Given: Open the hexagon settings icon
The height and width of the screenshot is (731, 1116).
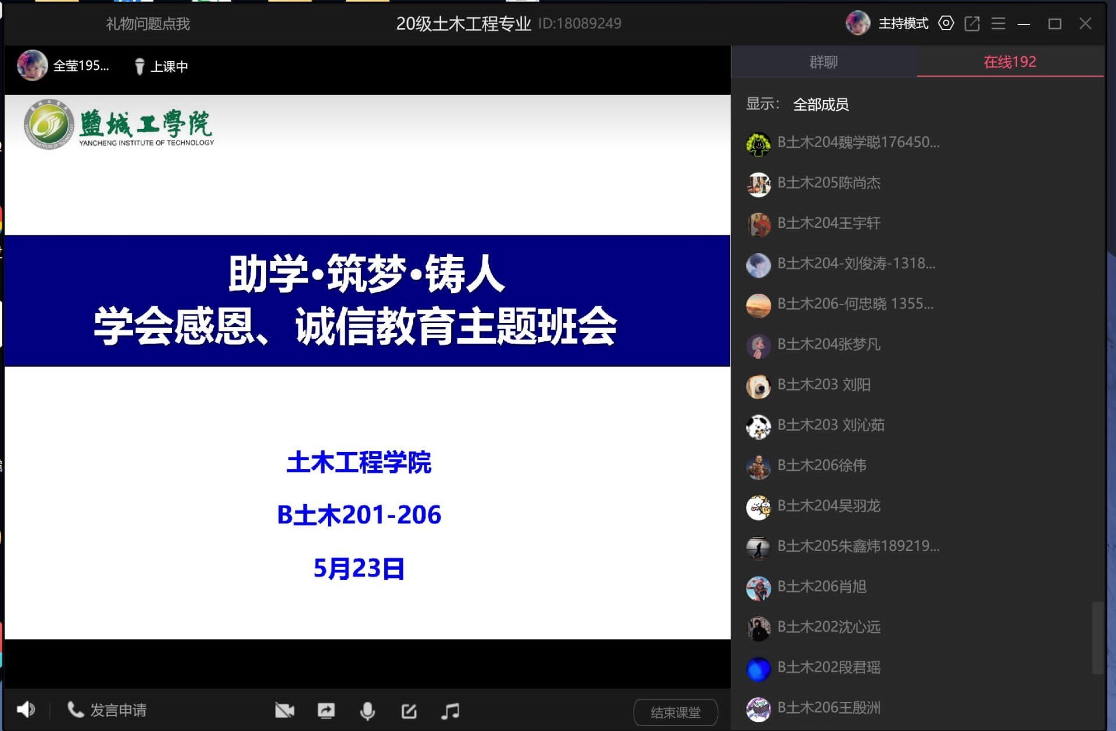Looking at the screenshot, I should [946, 23].
